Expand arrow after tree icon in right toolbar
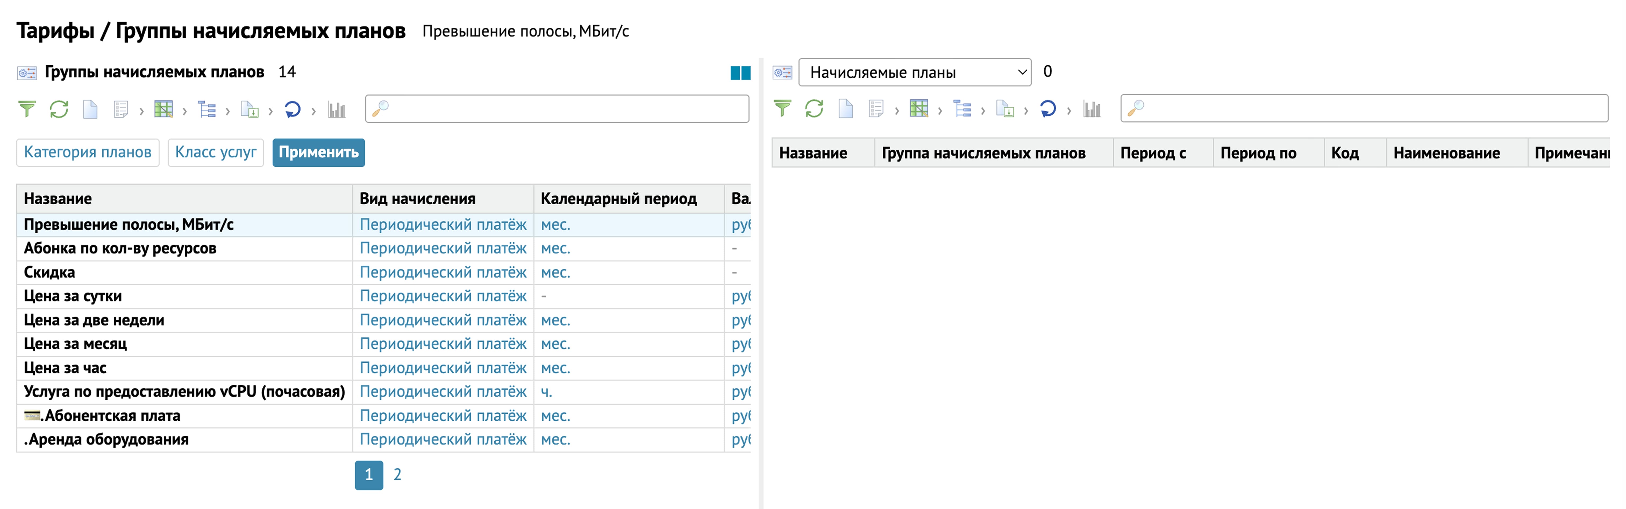Image resolution: width=1626 pixels, height=509 pixels. pos(983,111)
